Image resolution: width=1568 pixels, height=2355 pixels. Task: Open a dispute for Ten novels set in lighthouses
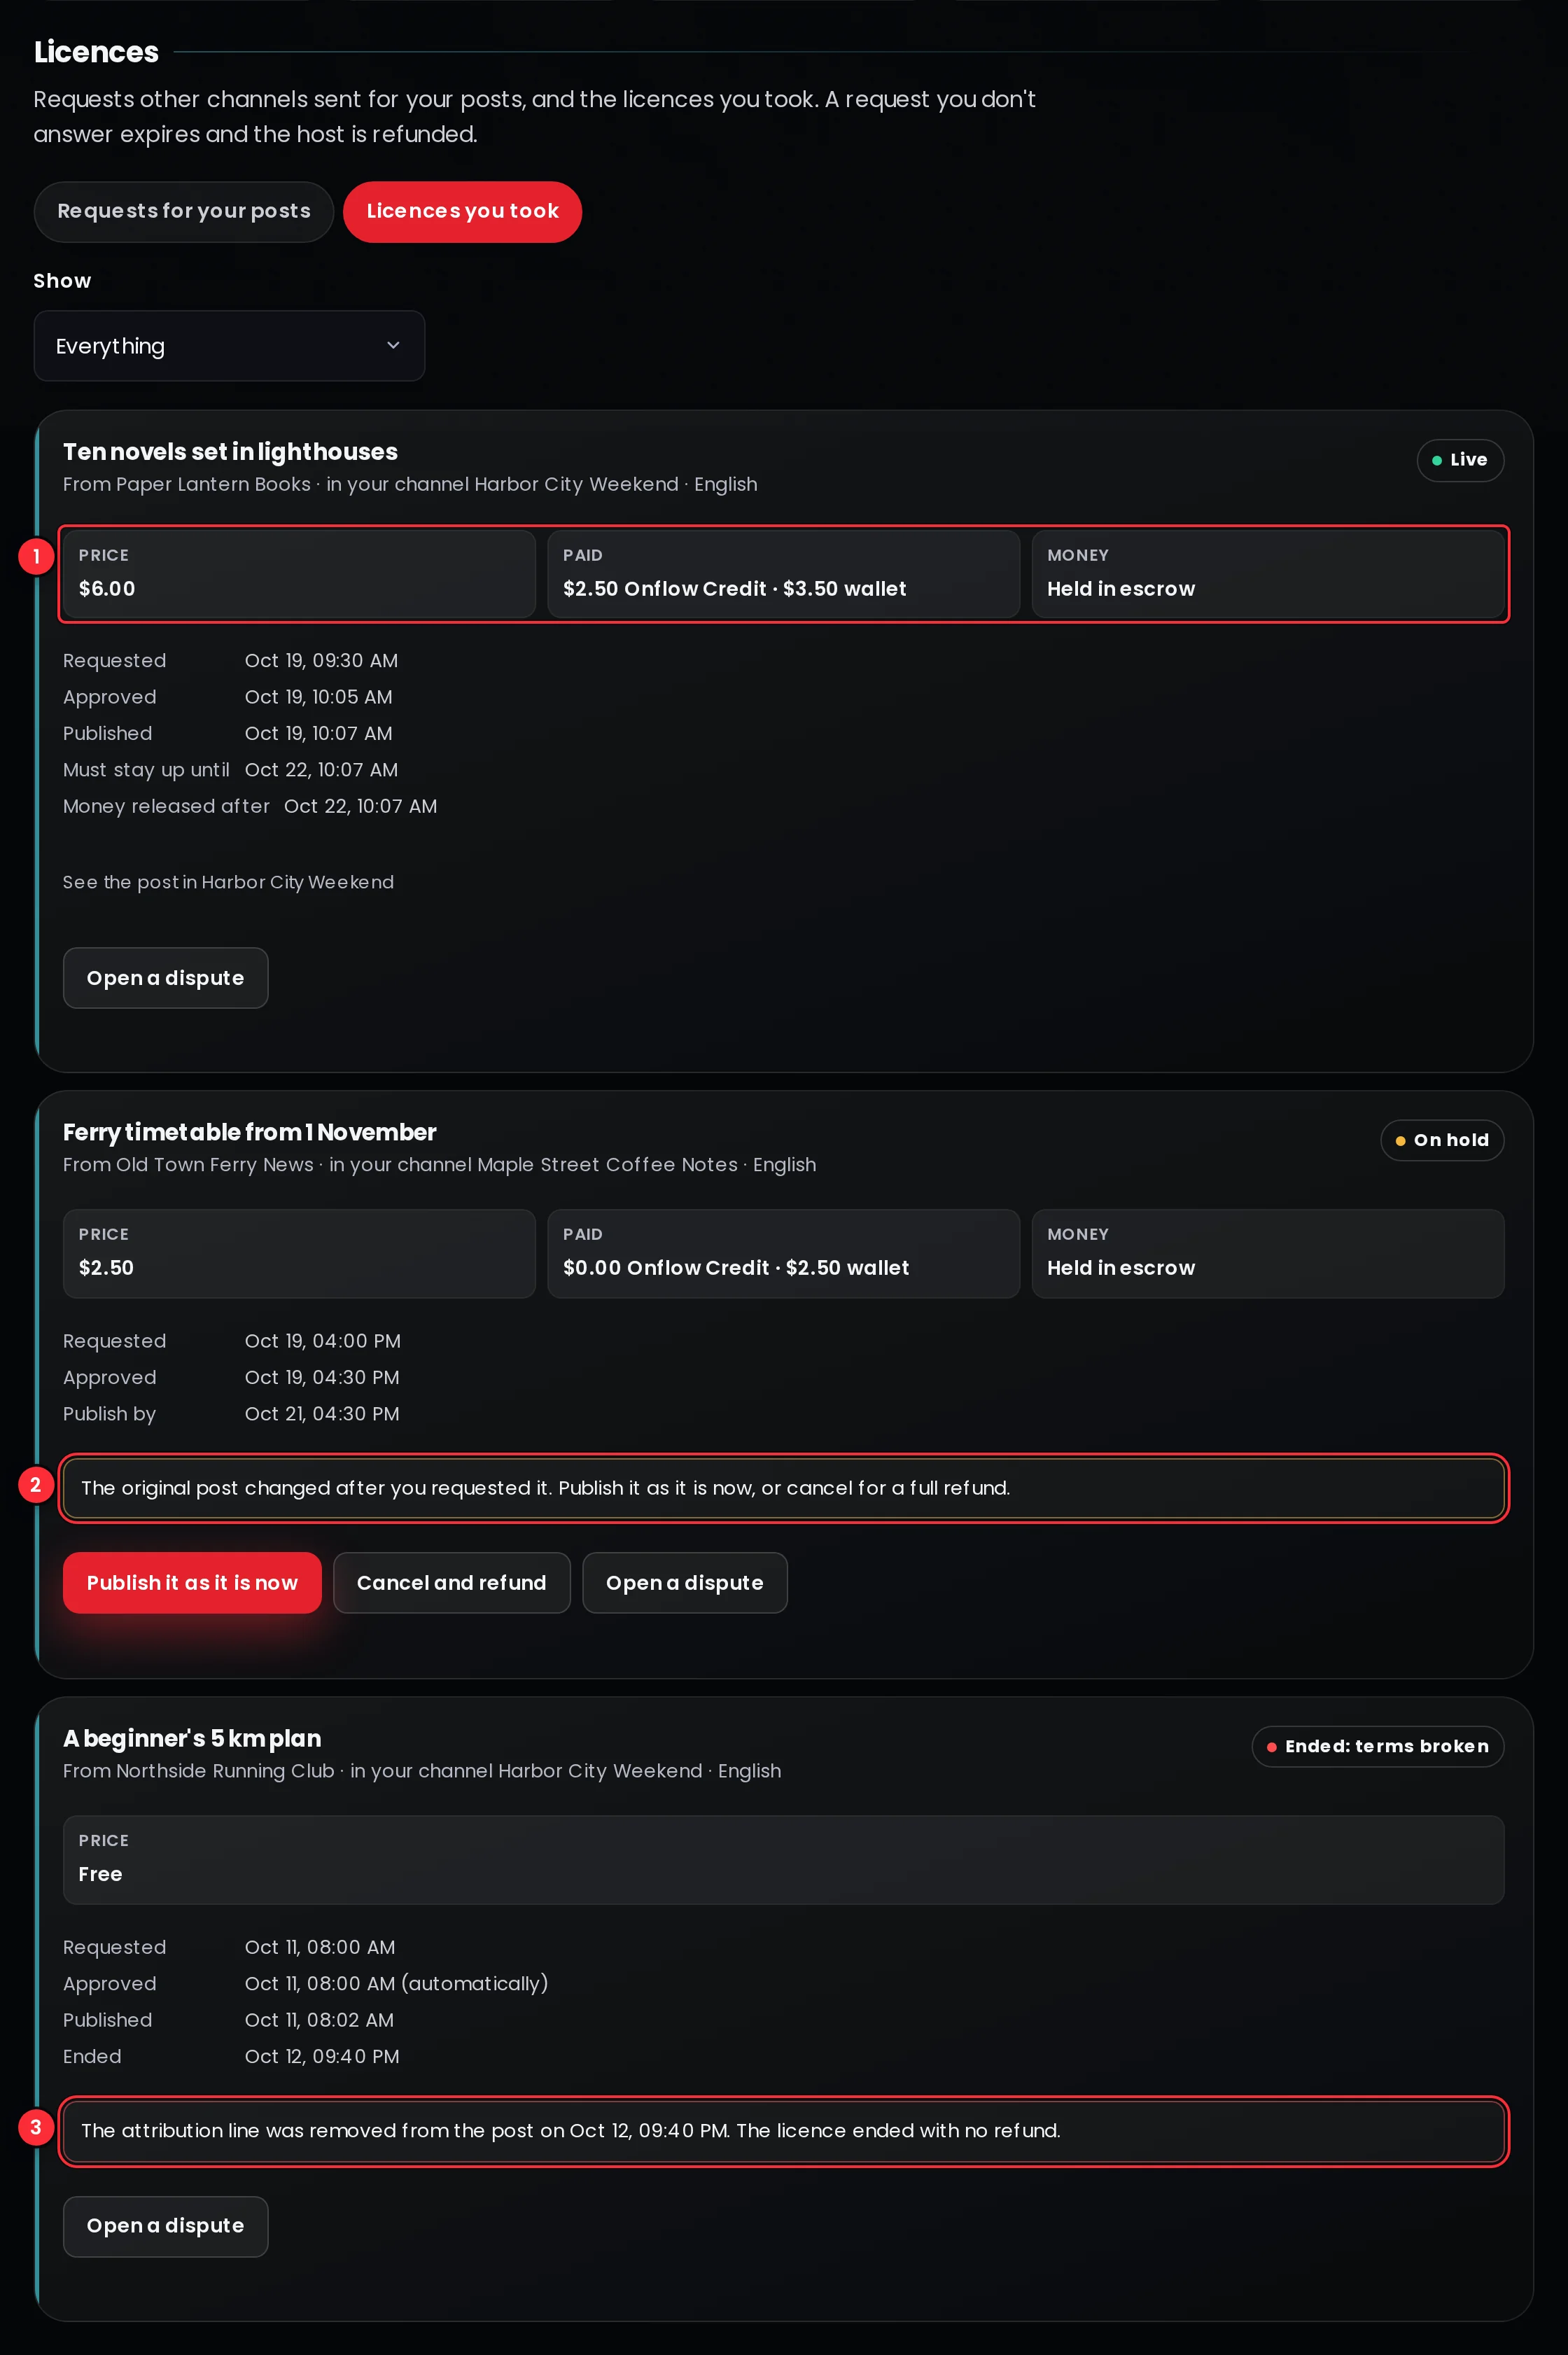click(x=165, y=978)
